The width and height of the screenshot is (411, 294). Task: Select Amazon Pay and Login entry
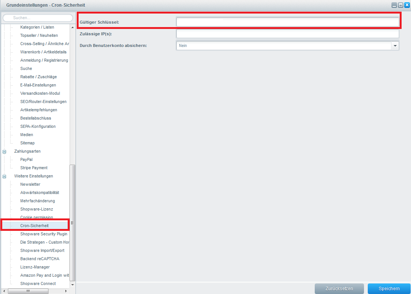tap(45, 276)
